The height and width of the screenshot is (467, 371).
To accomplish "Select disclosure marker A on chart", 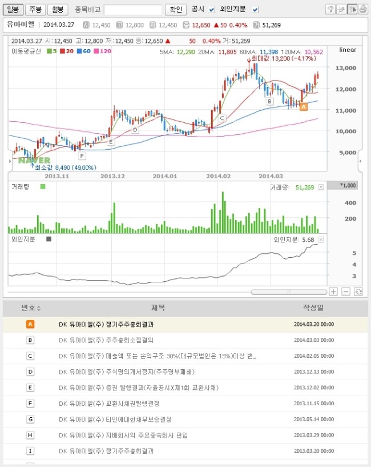I will coord(303,107).
